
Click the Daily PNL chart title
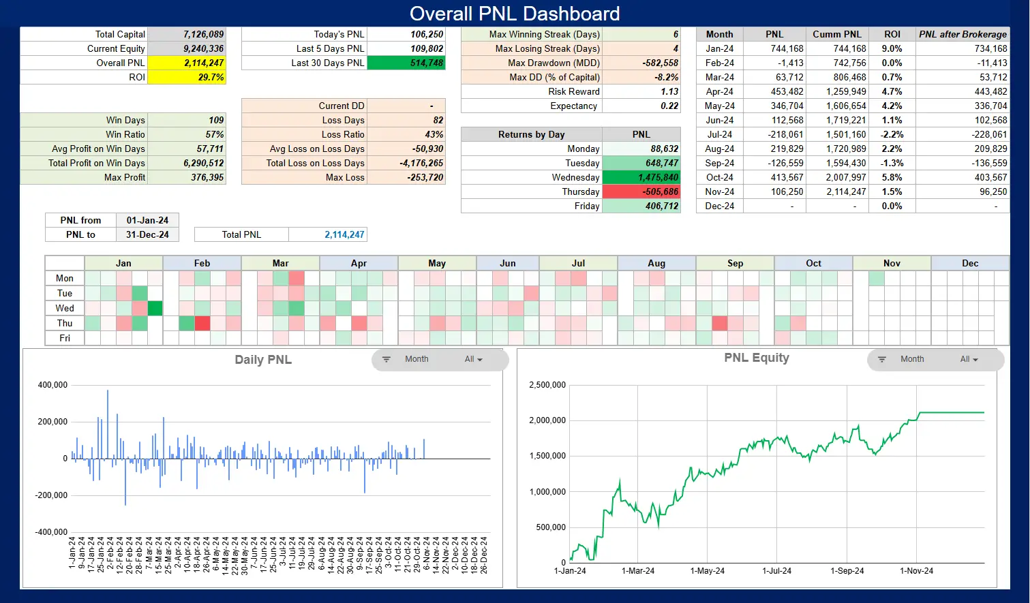[263, 360]
